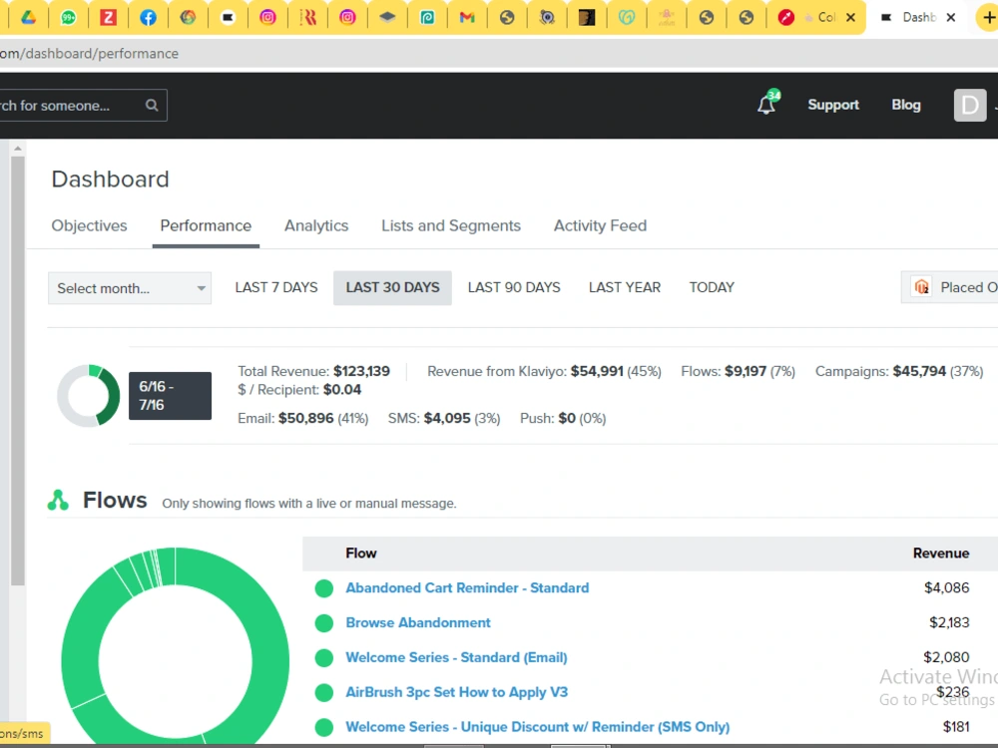Show LAST YEAR performance

click(625, 287)
